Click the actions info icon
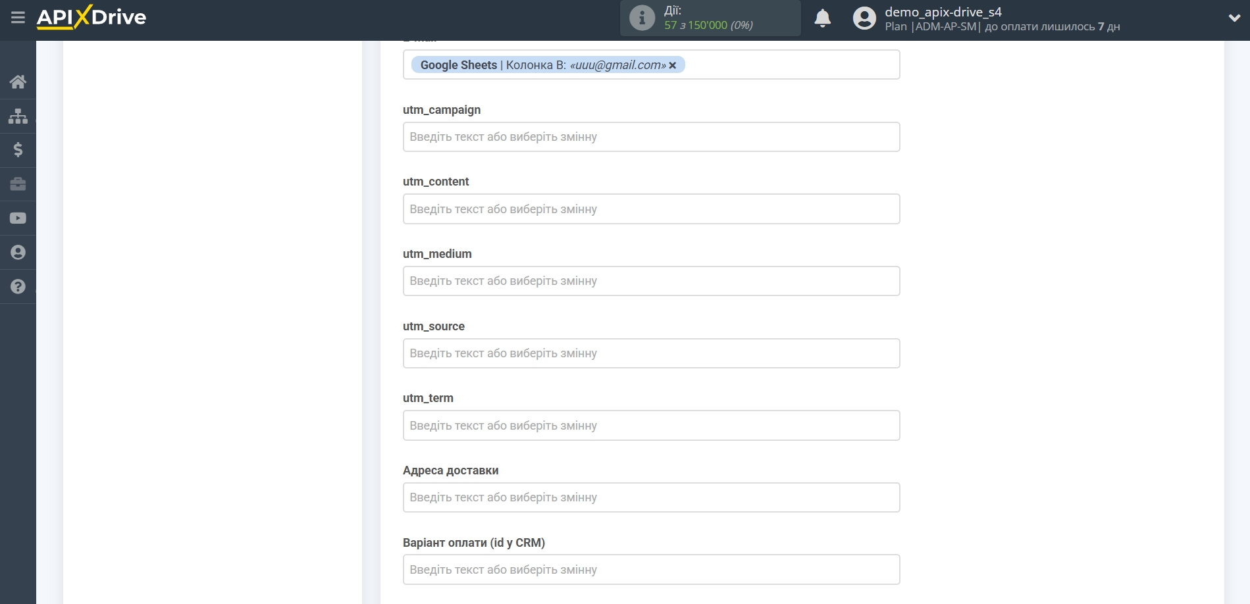 pyautogui.click(x=642, y=18)
